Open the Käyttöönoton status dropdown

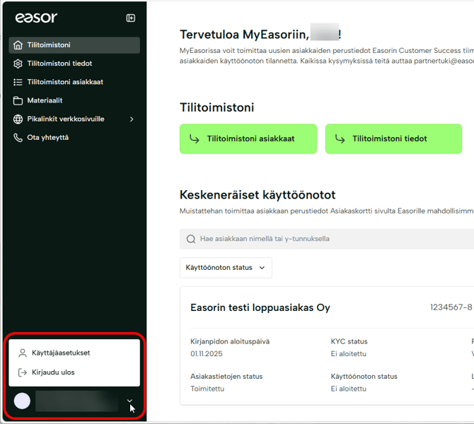pos(226,268)
